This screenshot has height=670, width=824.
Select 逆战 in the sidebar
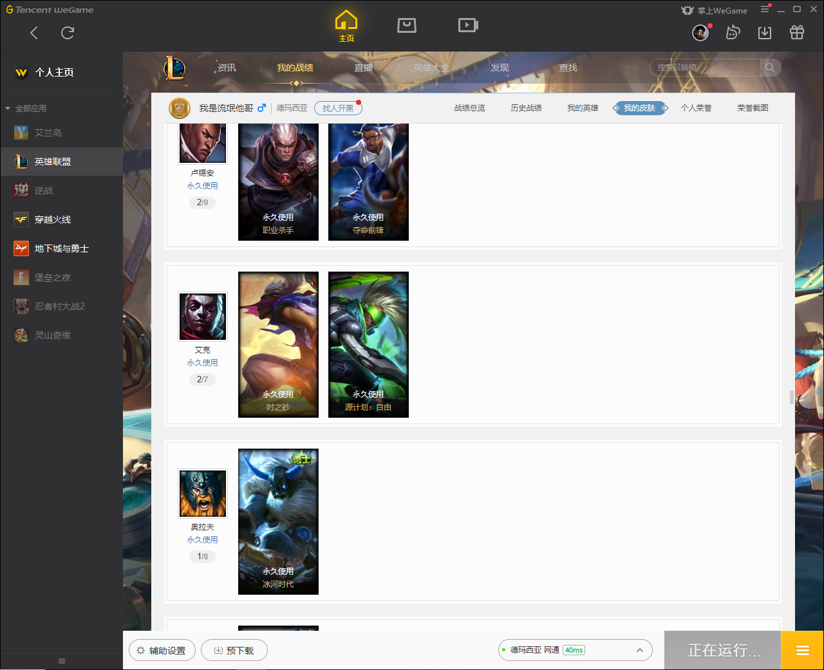pyautogui.click(x=61, y=191)
